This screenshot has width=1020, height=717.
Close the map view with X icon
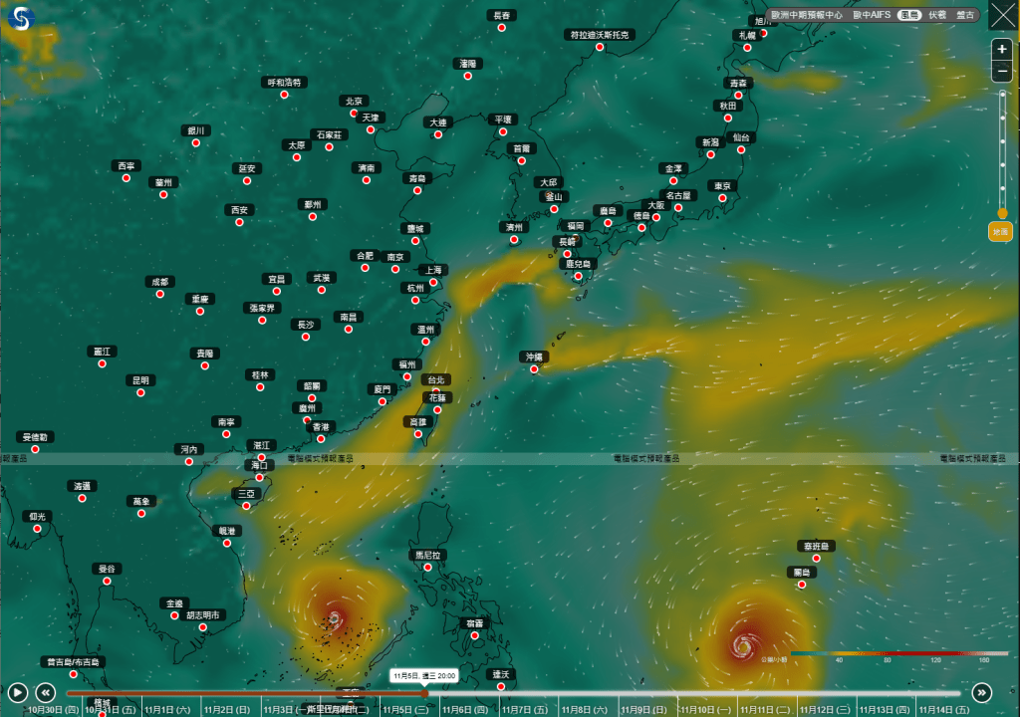point(1002,18)
